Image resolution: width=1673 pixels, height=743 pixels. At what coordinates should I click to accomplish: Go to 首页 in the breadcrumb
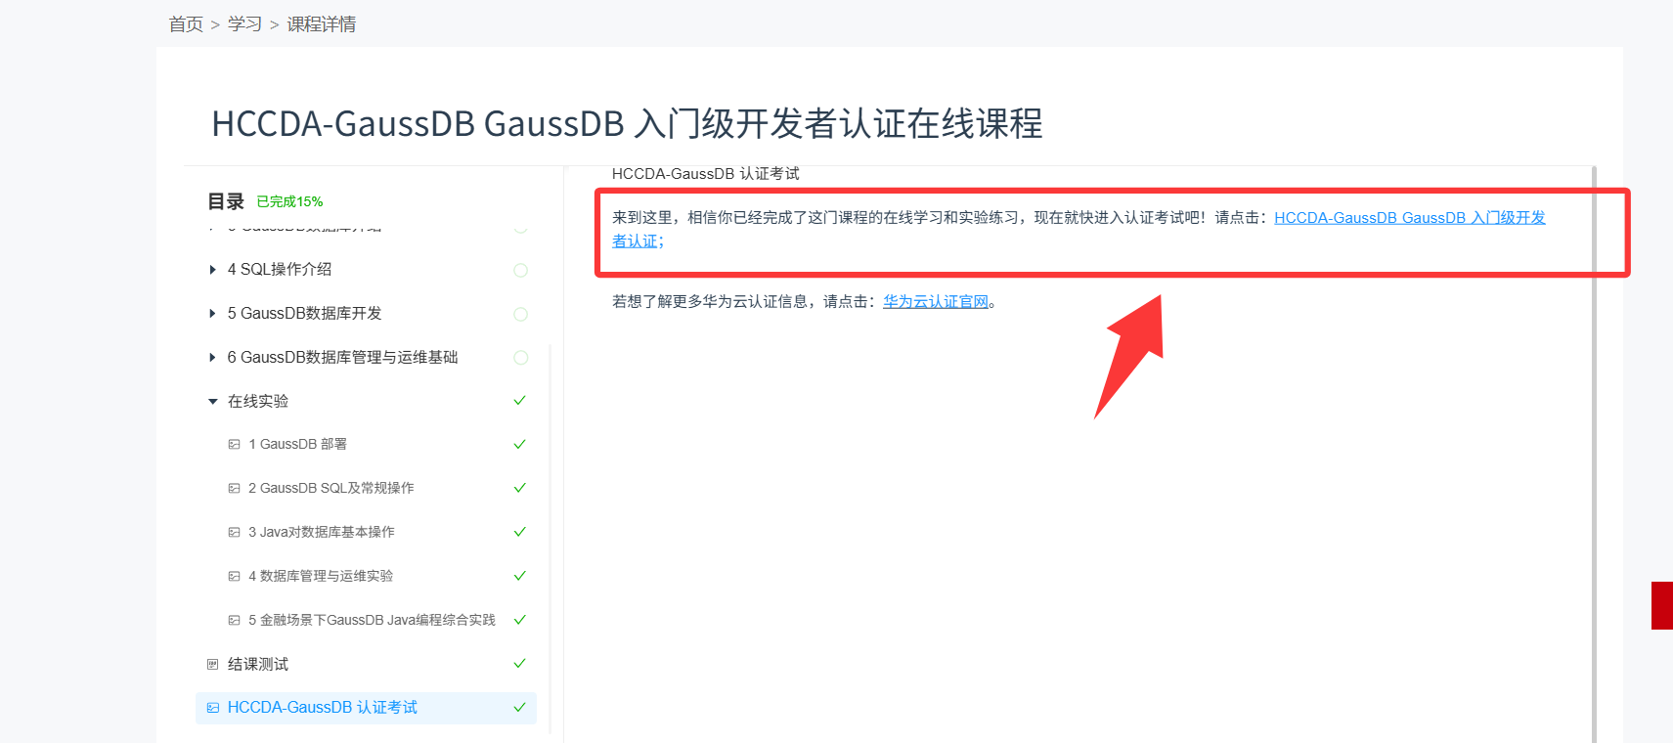coord(186,24)
